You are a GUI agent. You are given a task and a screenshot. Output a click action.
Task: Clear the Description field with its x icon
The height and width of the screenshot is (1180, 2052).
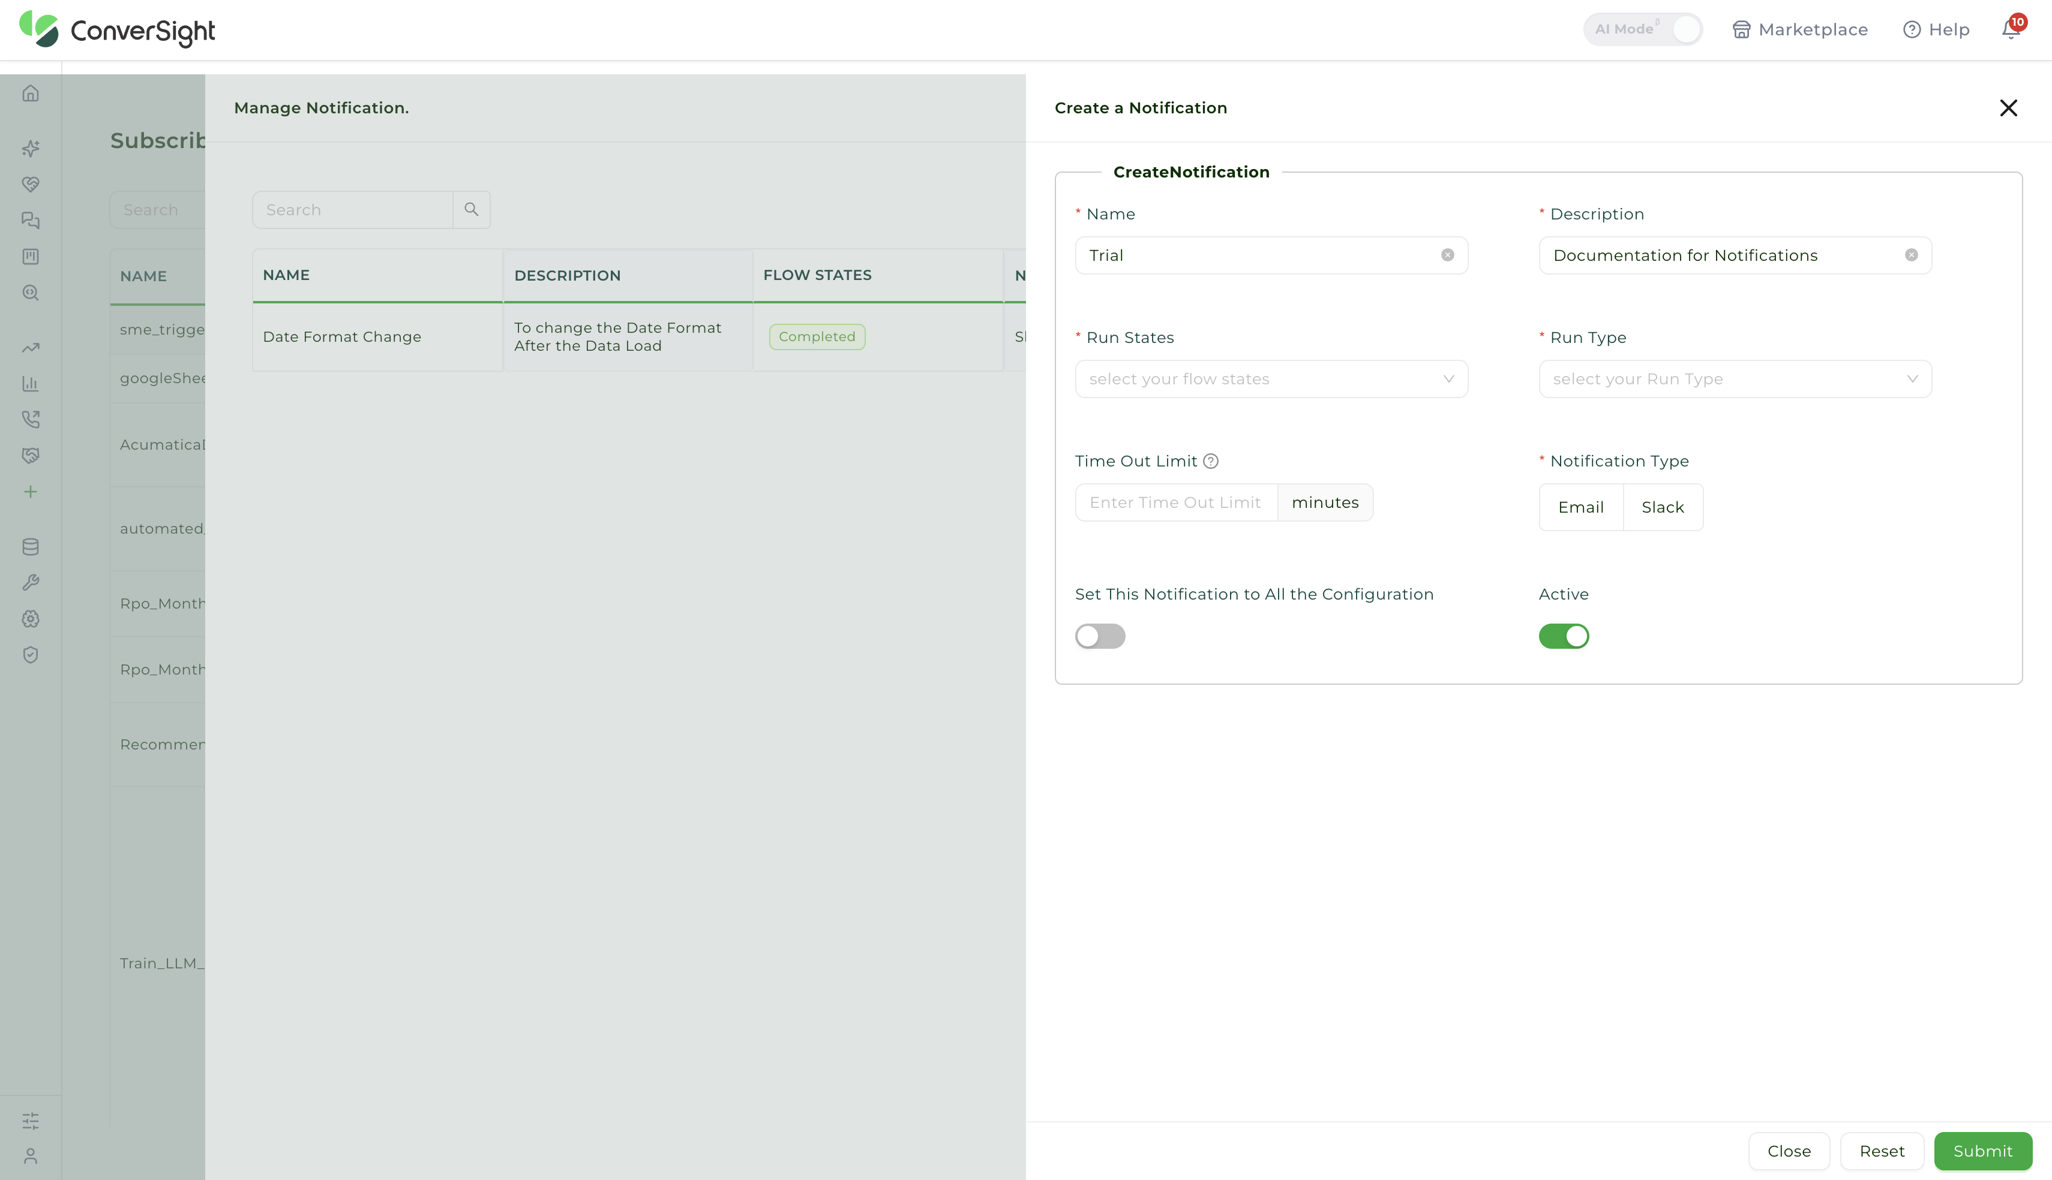[1911, 255]
